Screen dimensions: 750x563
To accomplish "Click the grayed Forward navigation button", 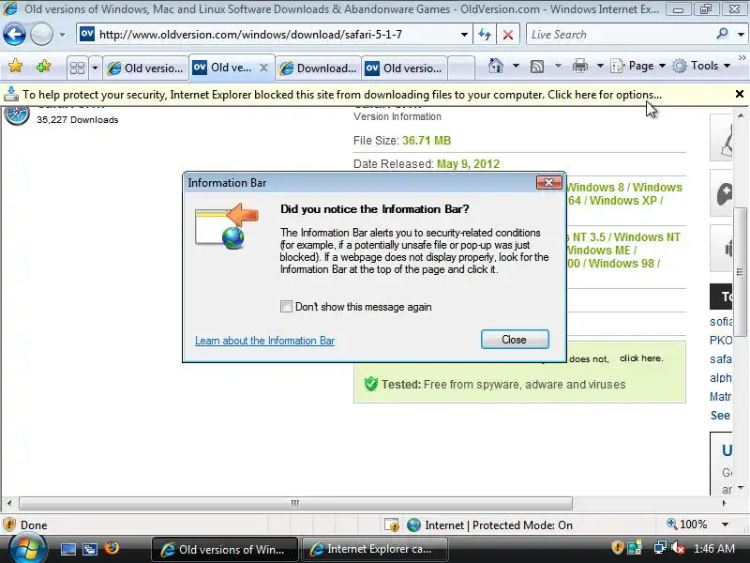I will pyautogui.click(x=41, y=35).
